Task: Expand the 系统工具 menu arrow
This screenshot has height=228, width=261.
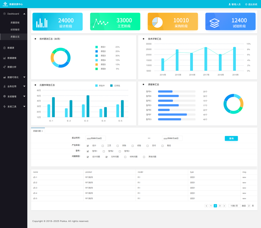Action: coord(24,106)
